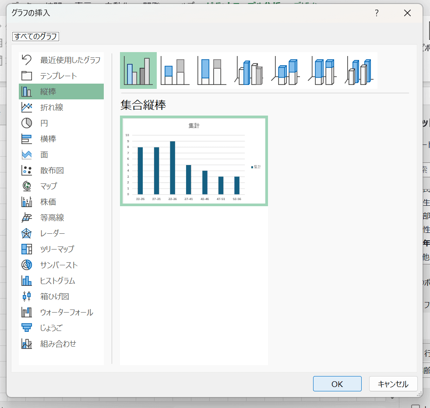
Task: Pick the 3-D clustered column subtype icon
Action: click(249, 71)
